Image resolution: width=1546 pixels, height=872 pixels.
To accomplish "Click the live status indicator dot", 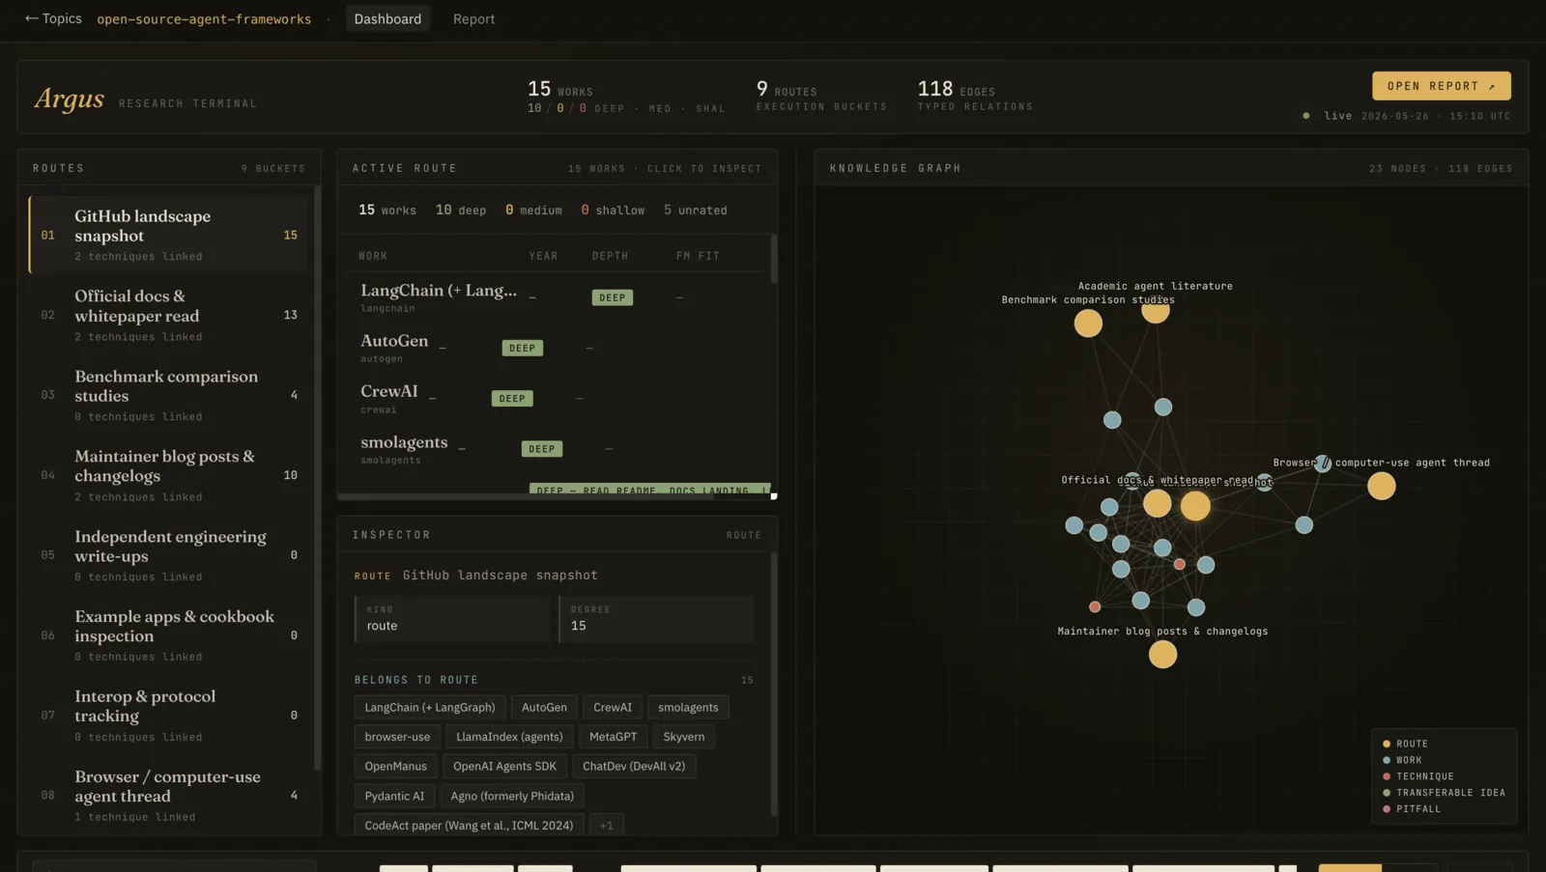I will click(x=1306, y=116).
